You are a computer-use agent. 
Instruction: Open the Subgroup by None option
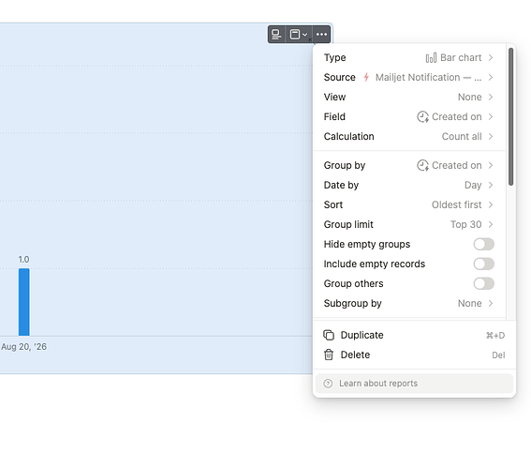pos(408,303)
